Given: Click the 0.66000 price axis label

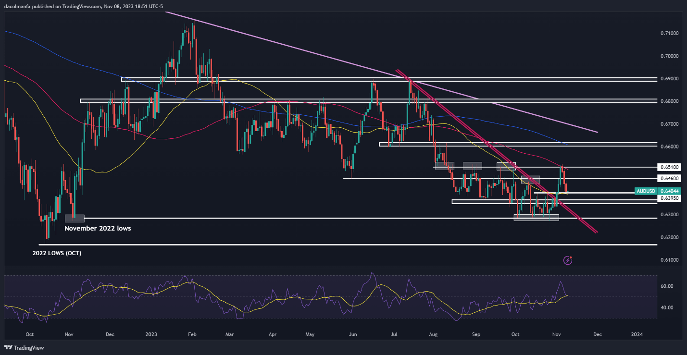Looking at the screenshot, I should pos(669,147).
